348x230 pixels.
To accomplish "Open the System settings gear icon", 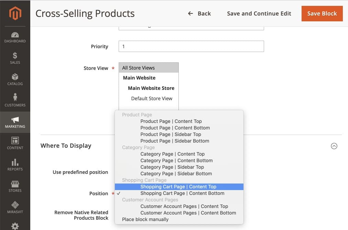I will [15, 226].
